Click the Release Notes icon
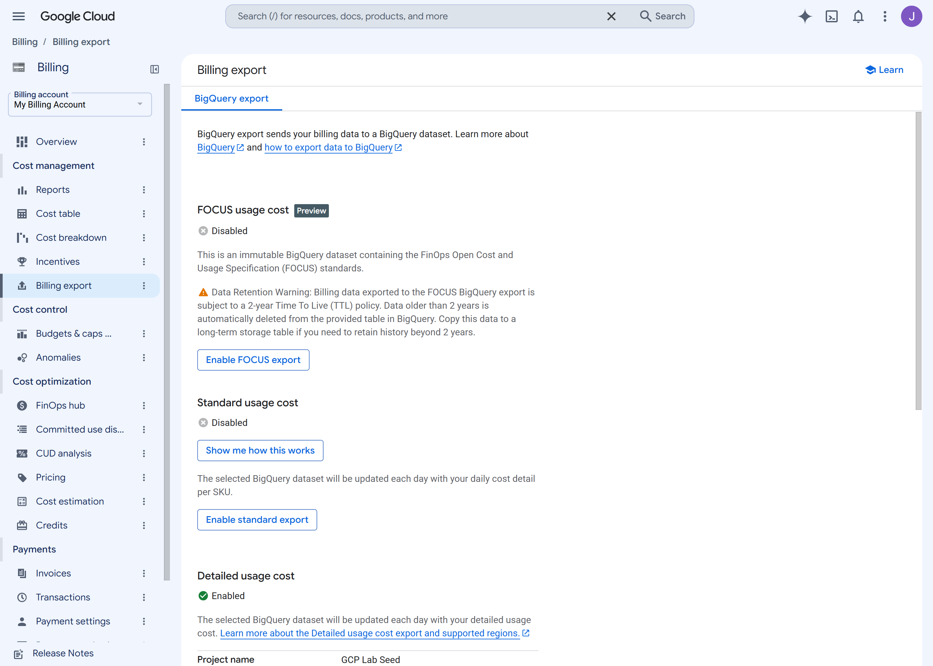Screen dimensions: 933x666 (x=18, y=654)
